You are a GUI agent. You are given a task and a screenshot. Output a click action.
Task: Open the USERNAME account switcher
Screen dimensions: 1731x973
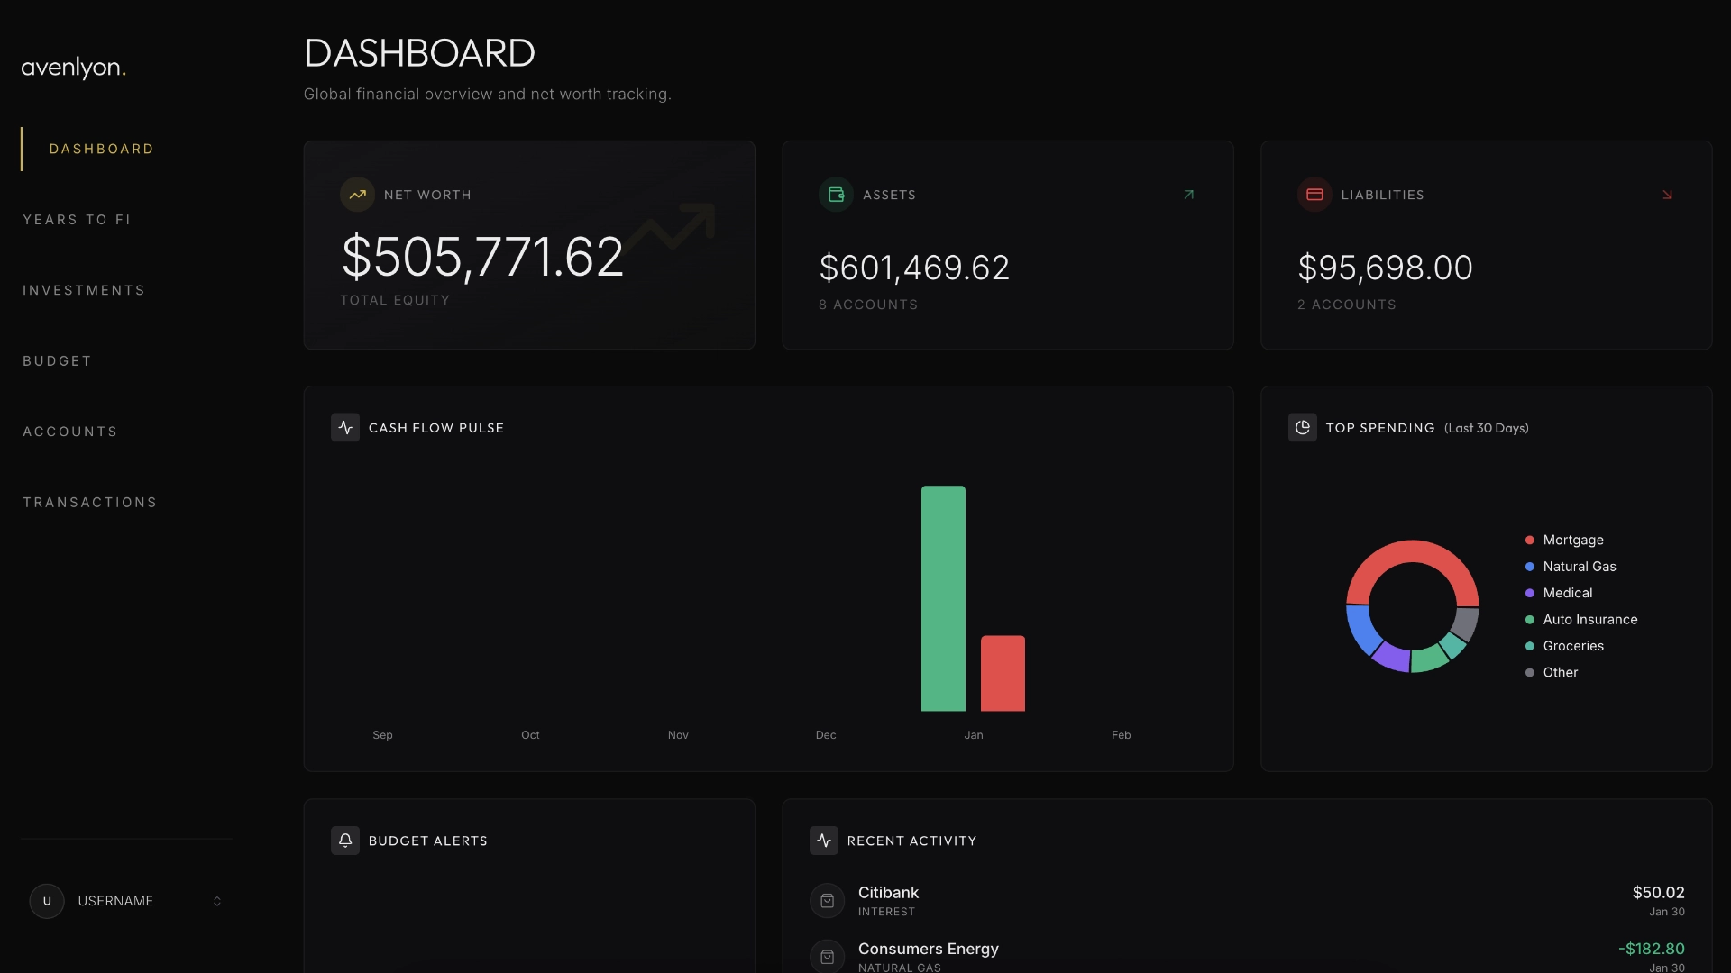(126, 900)
